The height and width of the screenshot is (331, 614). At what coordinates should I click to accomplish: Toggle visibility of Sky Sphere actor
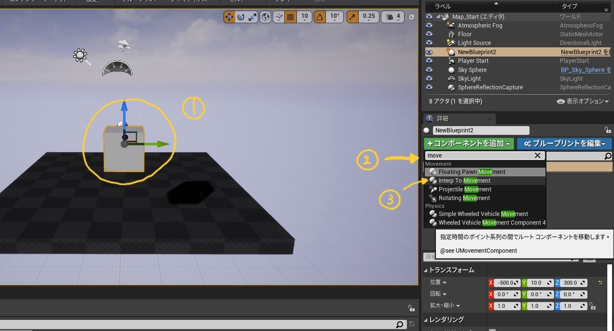tap(429, 70)
